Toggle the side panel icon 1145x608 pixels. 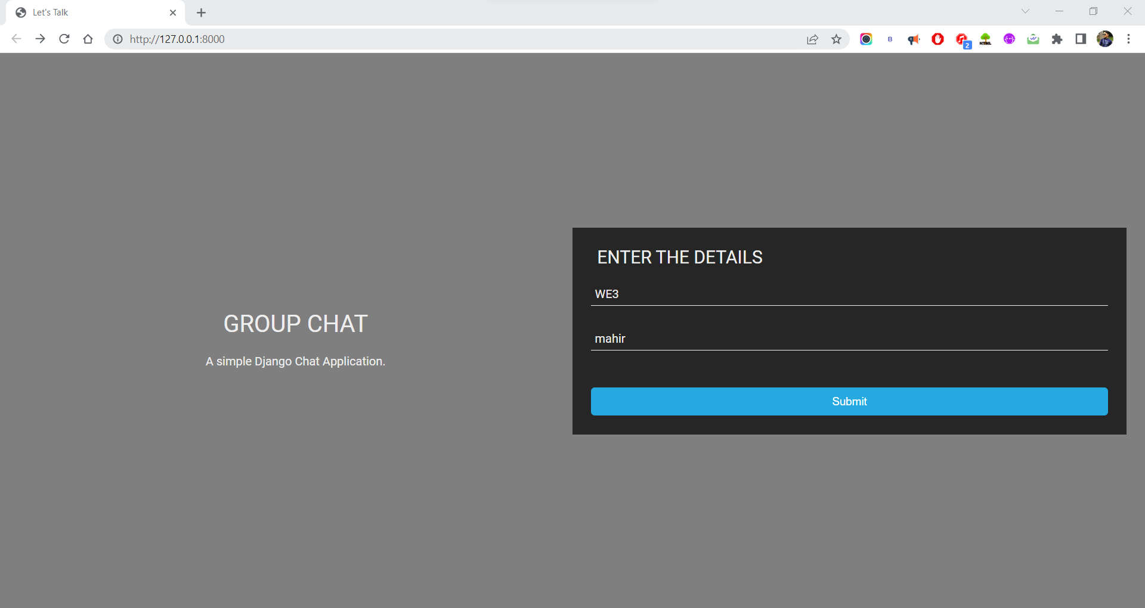click(x=1081, y=39)
